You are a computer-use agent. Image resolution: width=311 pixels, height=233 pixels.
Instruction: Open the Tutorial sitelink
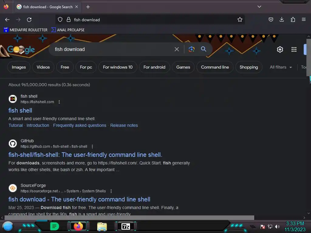(x=16, y=125)
